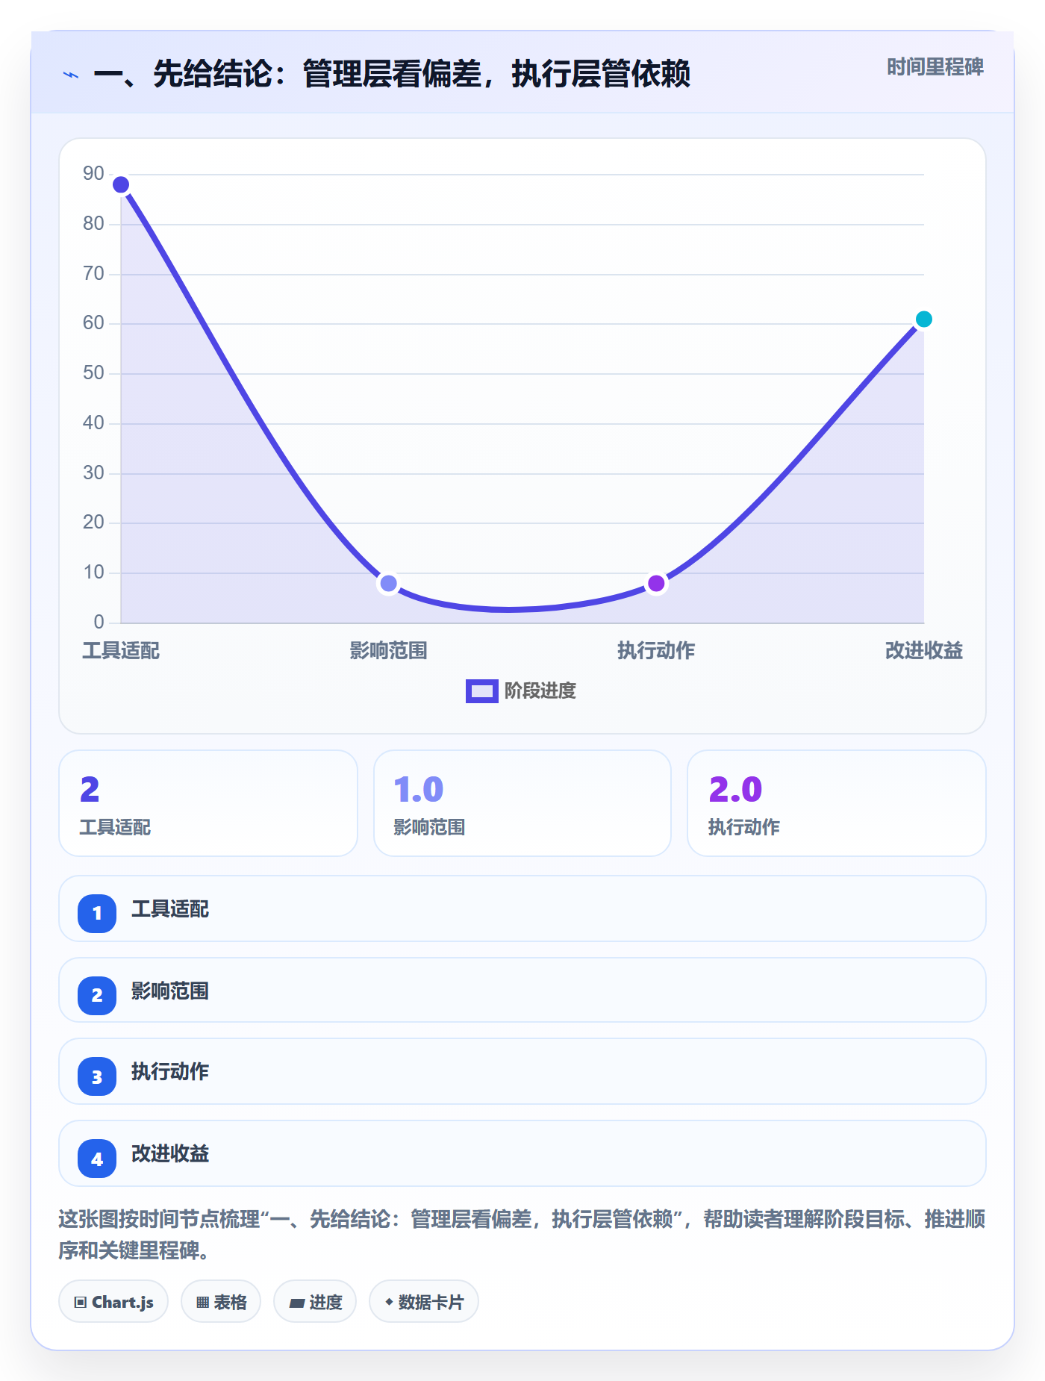Image resolution: width=1045 pixels, height=1381 pixels.
Task: Click the stat value 1.0 above 影响范围
Action: point(419,789)
